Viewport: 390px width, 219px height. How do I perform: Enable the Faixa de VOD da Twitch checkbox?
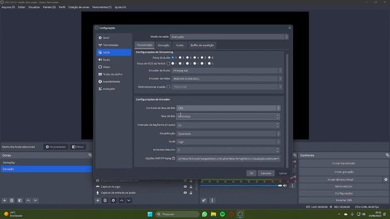pyautogui.click(x=168, y=63)
